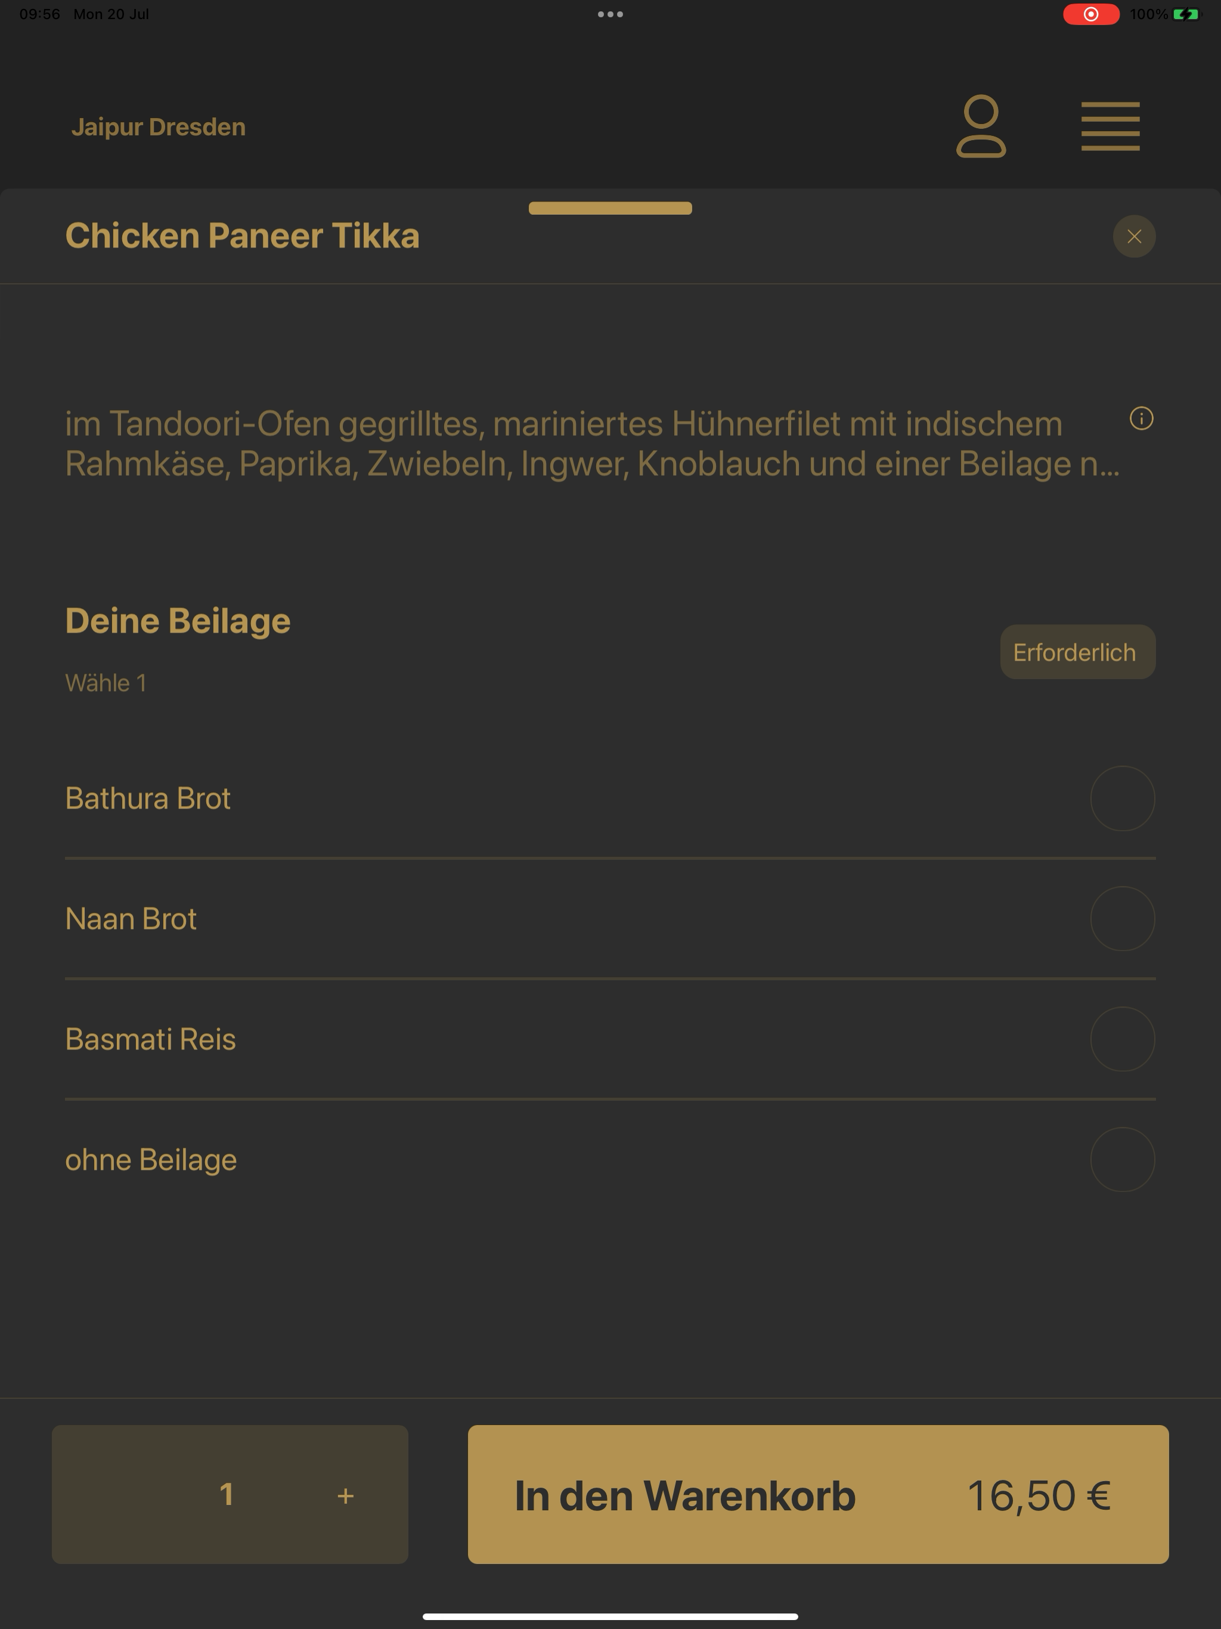The width and height of the screenshot is (1221, 1629).
Task: Select the Naan Brot radio button
Action: (1122, 918)
